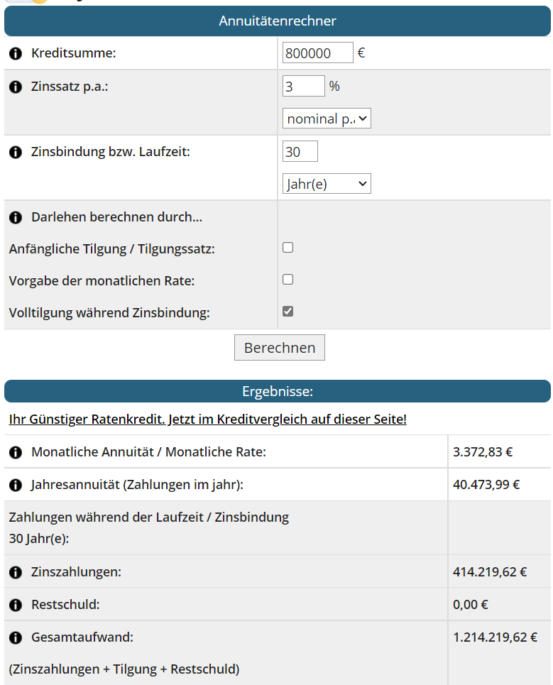Click info icon beside Jahresannuität

[x=16, y=486]
